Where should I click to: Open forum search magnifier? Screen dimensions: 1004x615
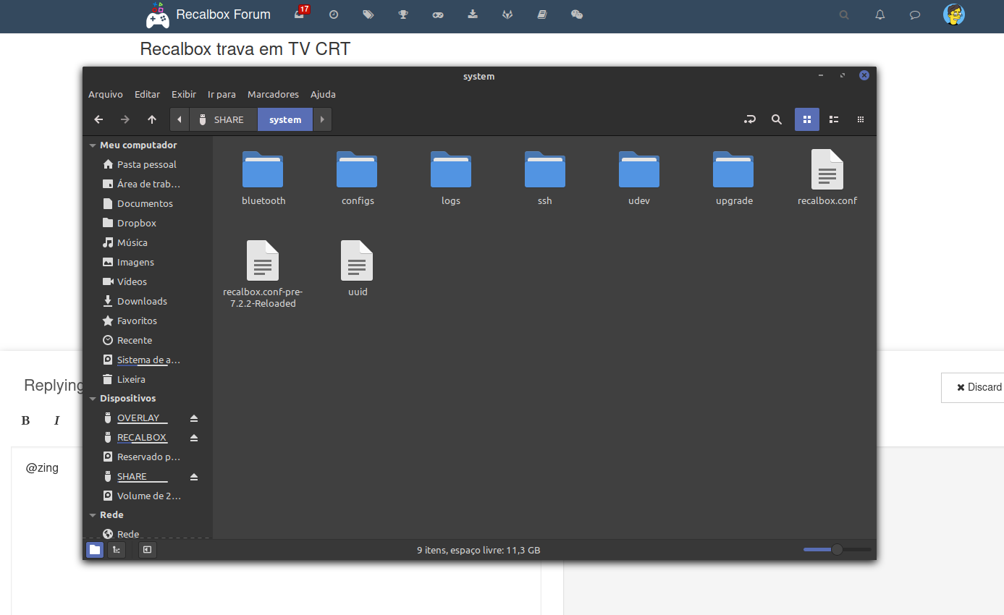click(x=844, y=14)
